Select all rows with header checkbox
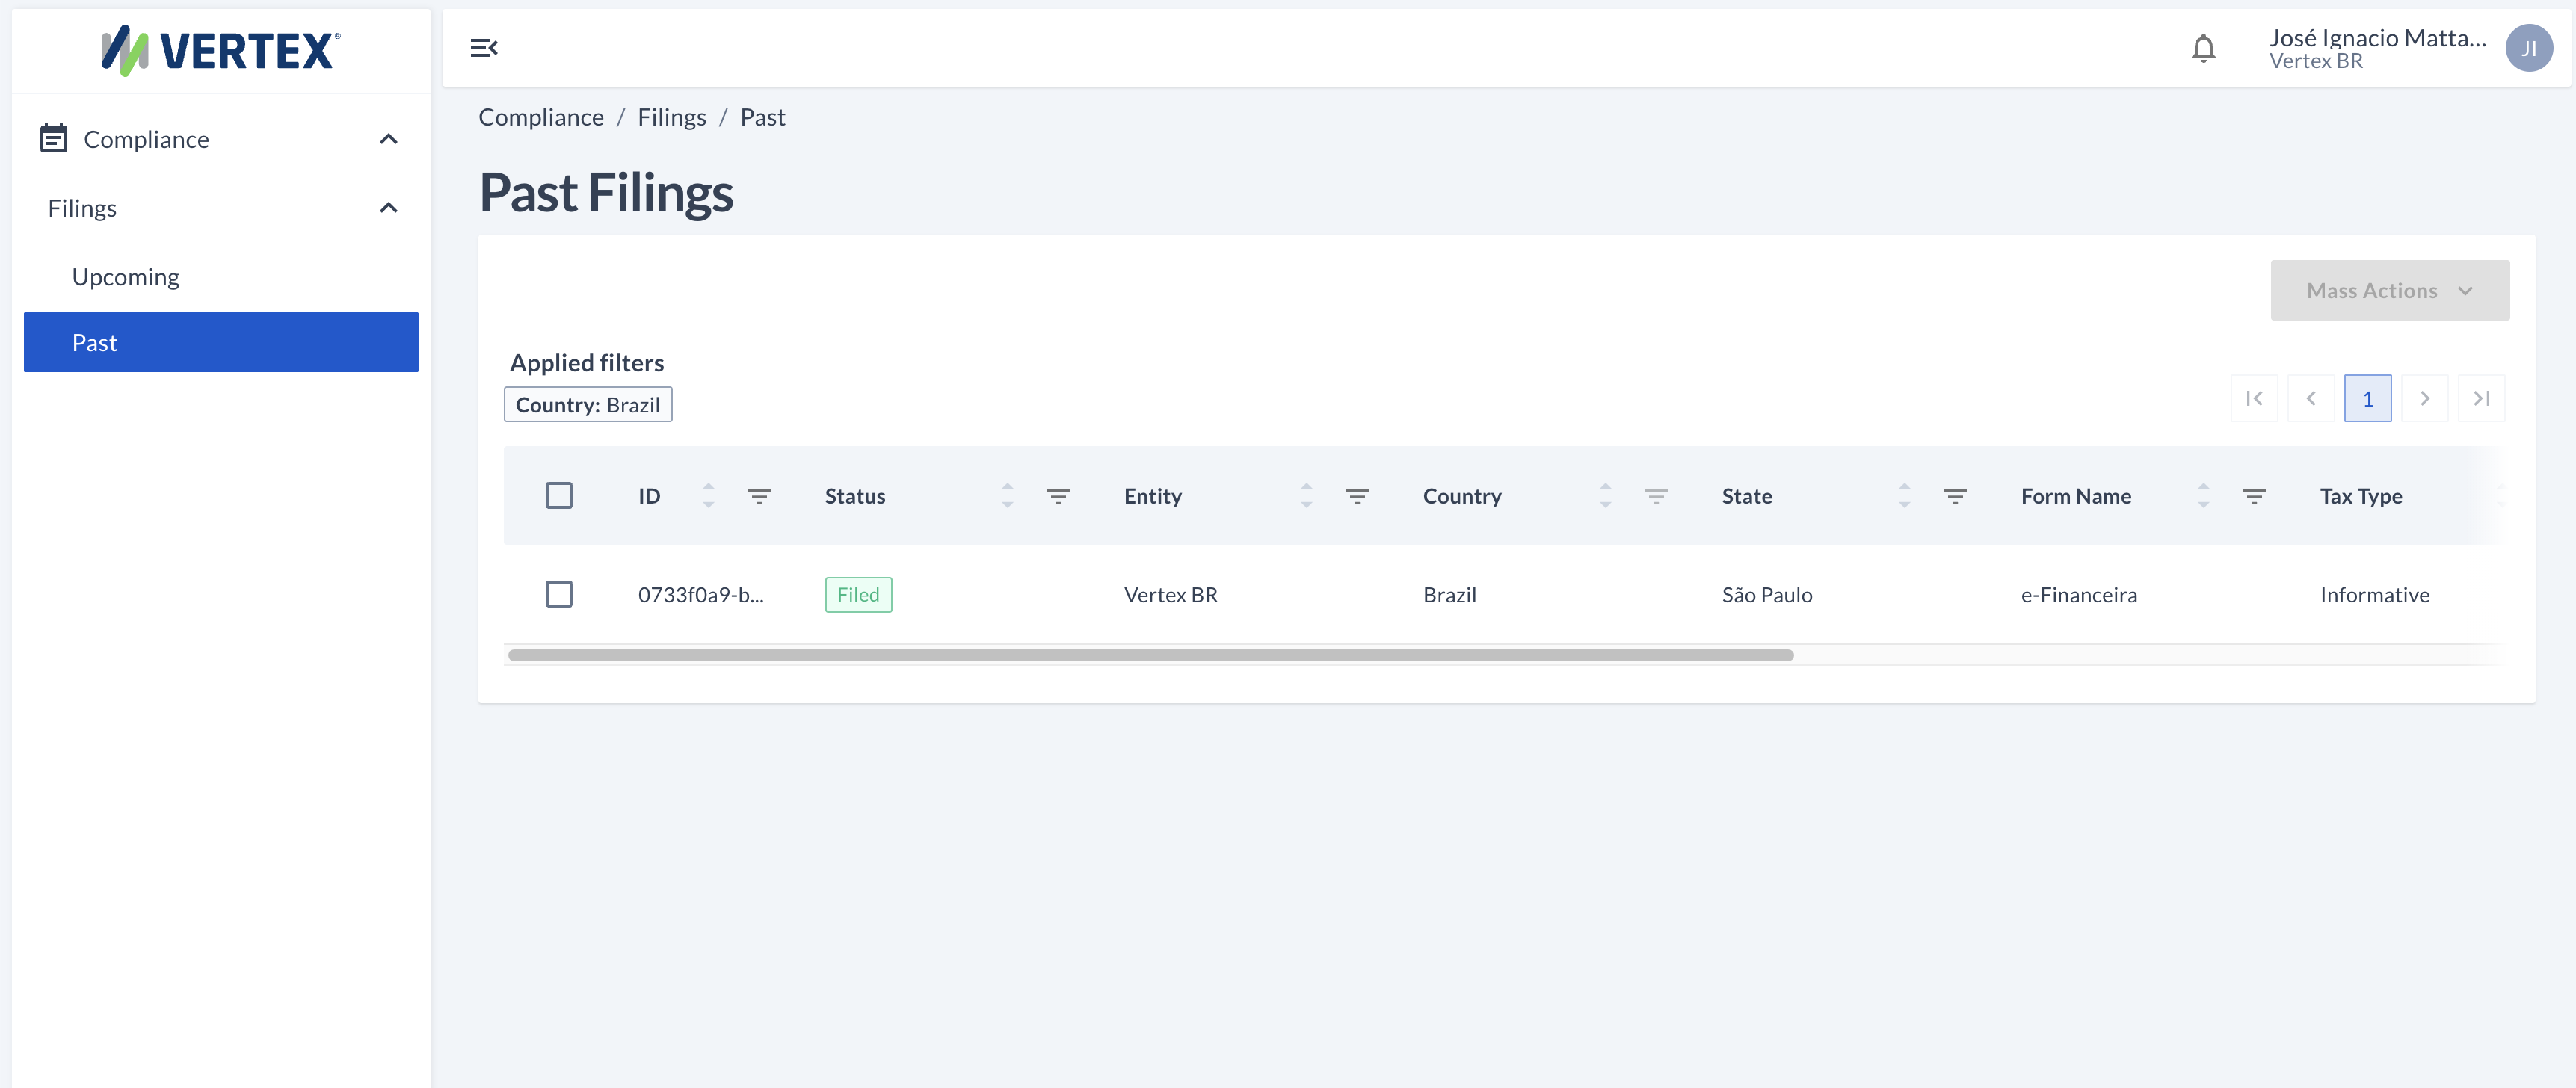 559,496
